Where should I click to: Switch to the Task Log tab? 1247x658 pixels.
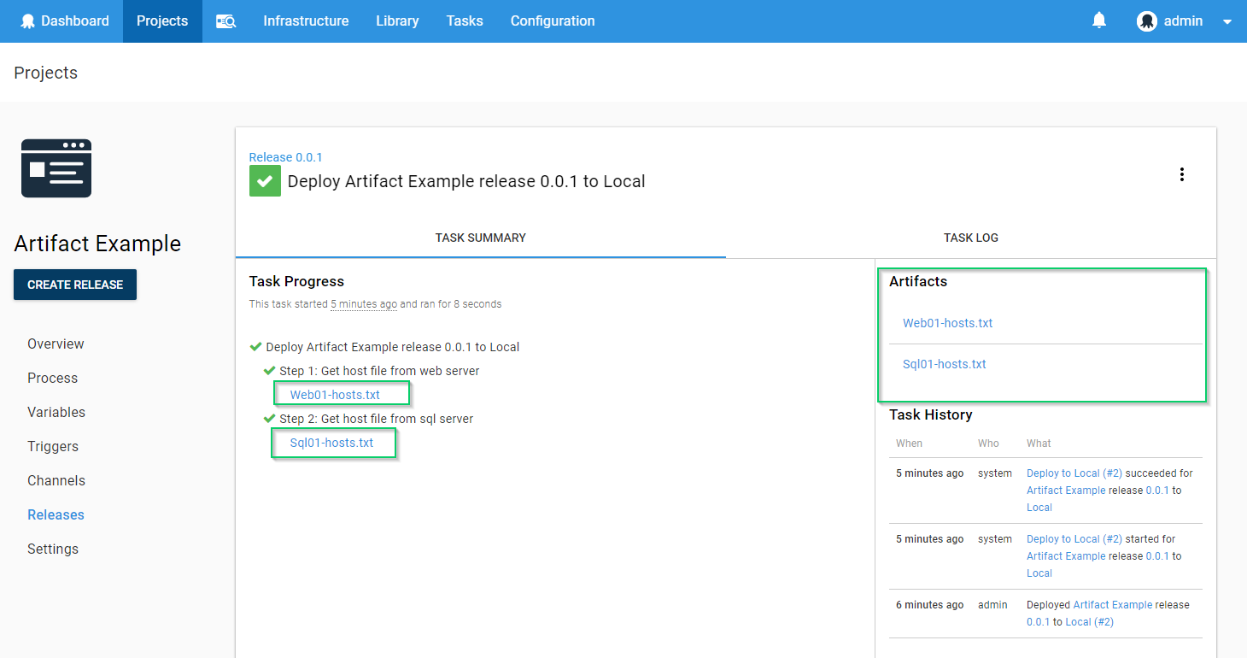[970, 238]
